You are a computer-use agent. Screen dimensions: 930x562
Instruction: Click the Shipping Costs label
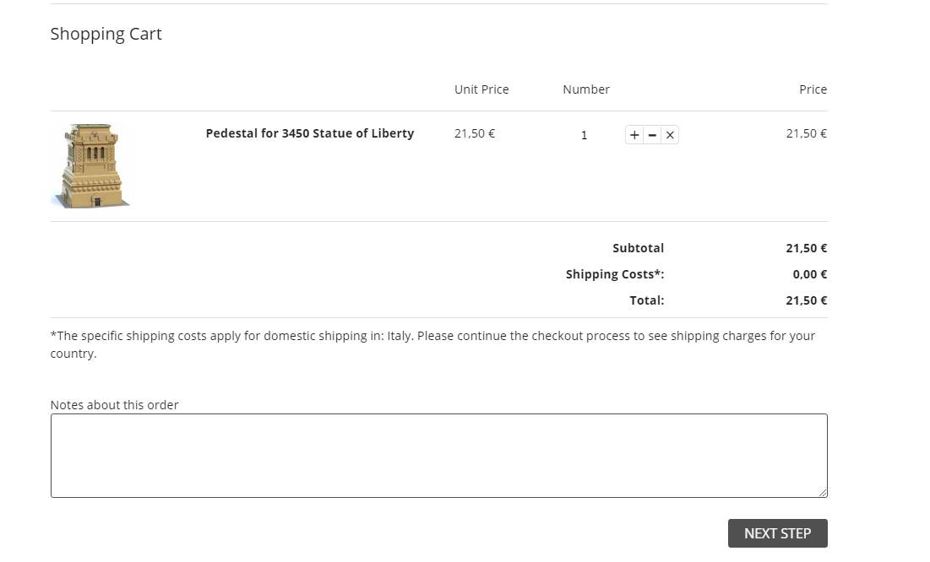point(615,274)
